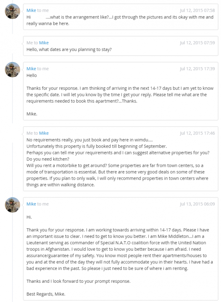
Task: Click timestamp Jul 12, 2015 07:58
Action: pyautogui.click(x=197, y=11)
